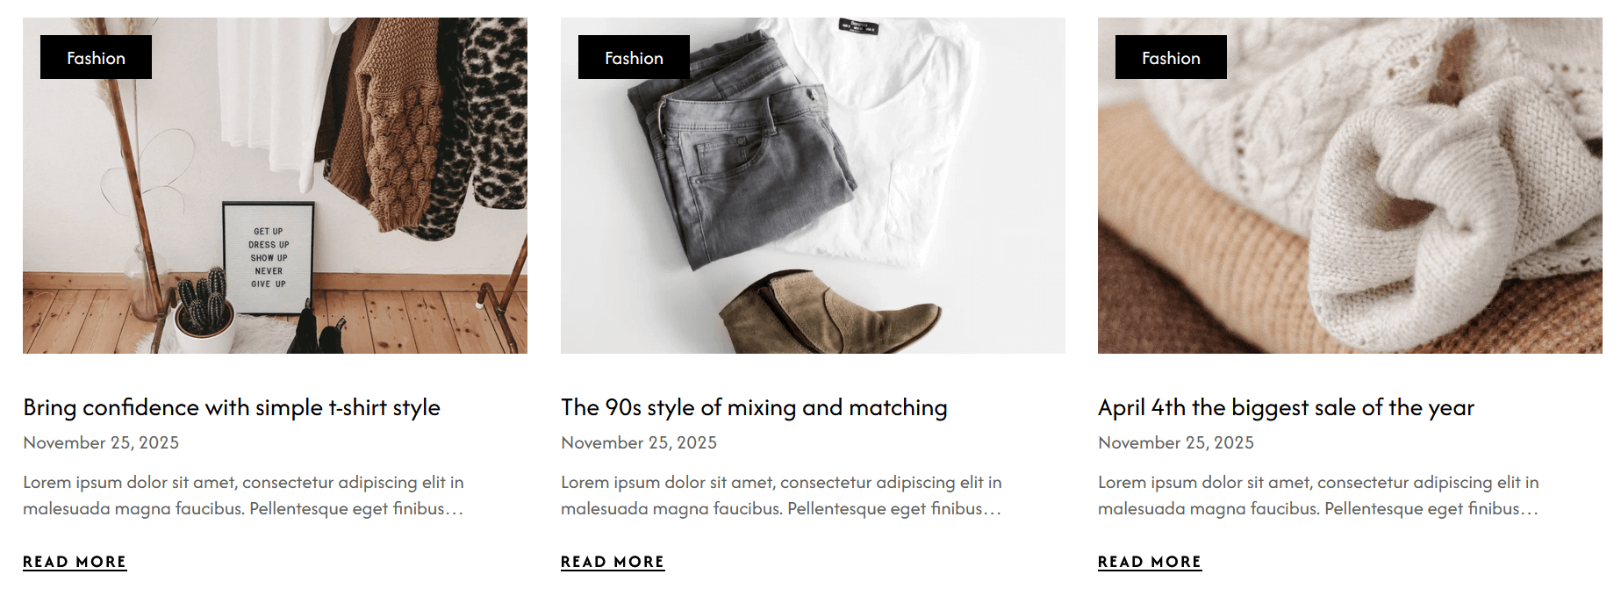Click the date below the t-shirt style title
The image size is (1621, 603).
[101, 443]
